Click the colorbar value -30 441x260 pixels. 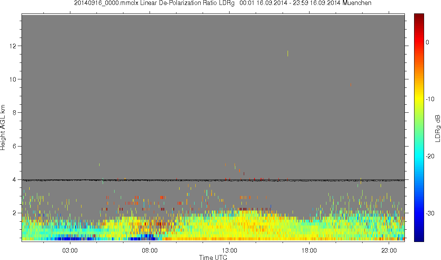(430, 214)
